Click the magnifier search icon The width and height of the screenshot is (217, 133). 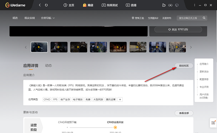204,18
